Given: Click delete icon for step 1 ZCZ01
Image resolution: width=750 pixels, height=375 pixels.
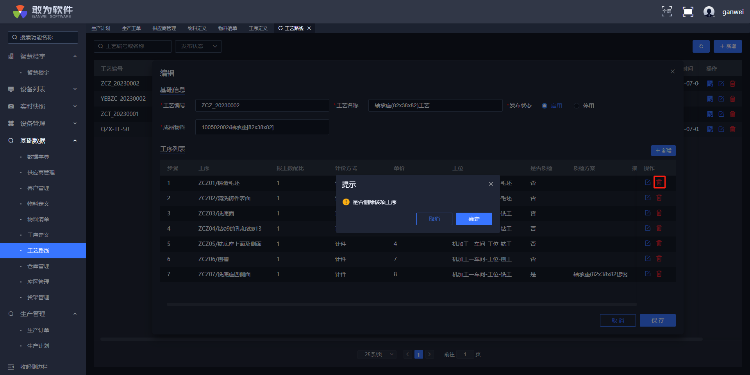Looking at the screenshot, I should (x=659, y=183).
